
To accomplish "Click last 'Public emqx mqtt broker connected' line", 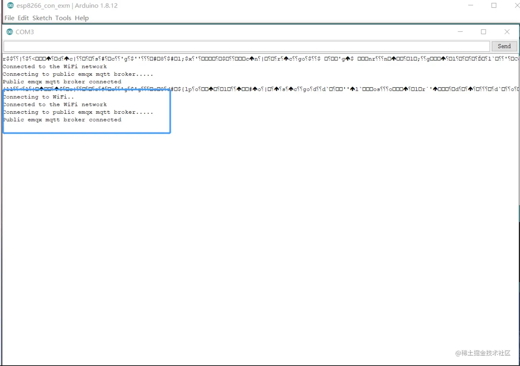I will (x=62, y=120).
